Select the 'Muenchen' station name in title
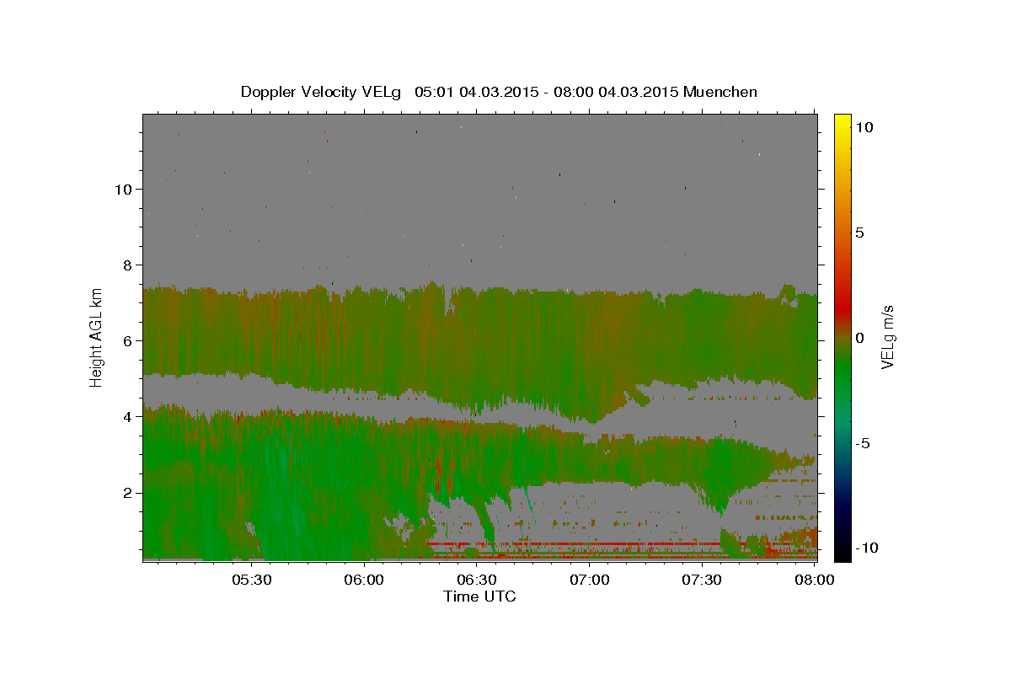Viewport: 1011px width, 674px height. (720, 92)
